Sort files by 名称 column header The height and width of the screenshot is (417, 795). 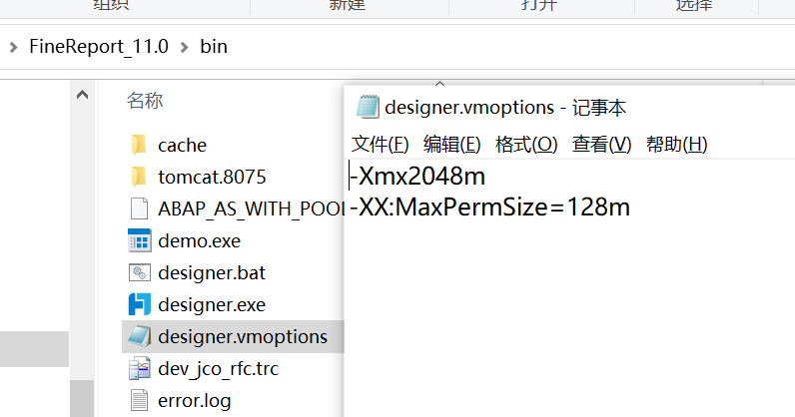click(145, 101)
